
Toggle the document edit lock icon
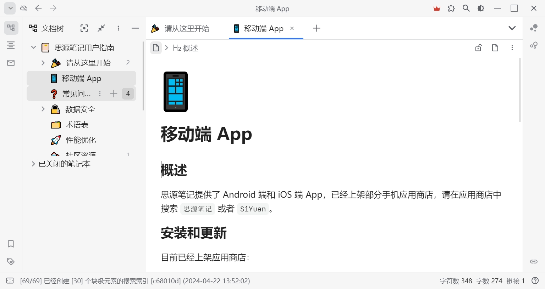[478, 48]
